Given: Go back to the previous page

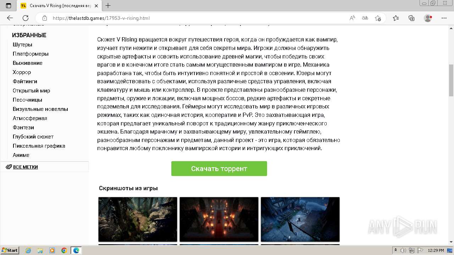Looking at the screenshot, I should point(10,18).
